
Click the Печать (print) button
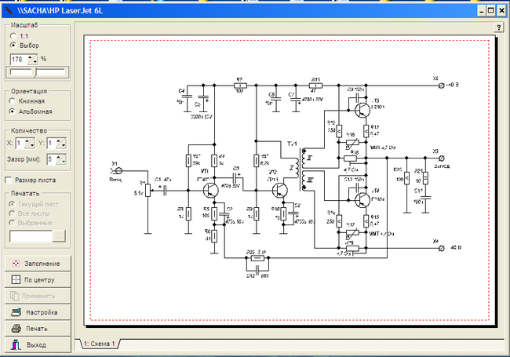tap(37, 329)
